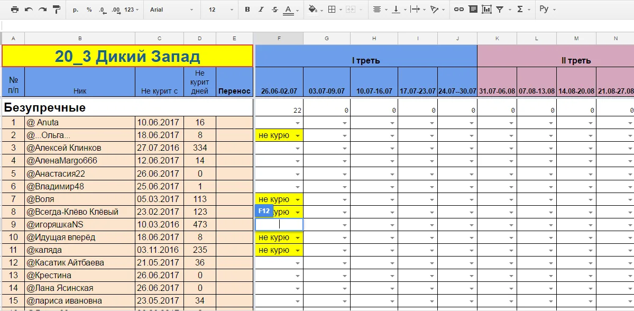The width and height of the screenshot is (634, 311).
Task: Select column K header
Action: click(x=497, y=39)
